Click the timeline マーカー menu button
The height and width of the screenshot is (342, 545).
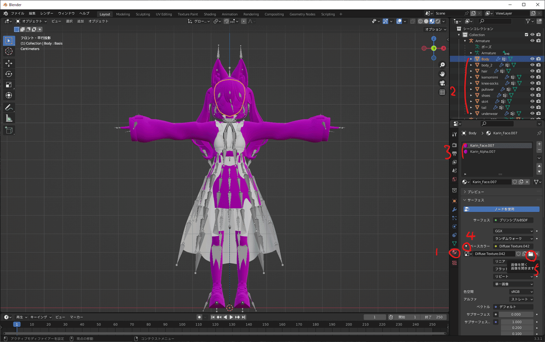(x=76, y=317)
